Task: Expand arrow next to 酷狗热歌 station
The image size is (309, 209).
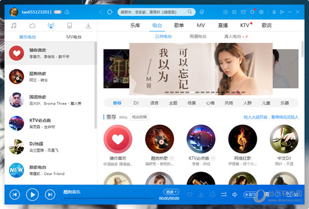Action: click(172, 158)
